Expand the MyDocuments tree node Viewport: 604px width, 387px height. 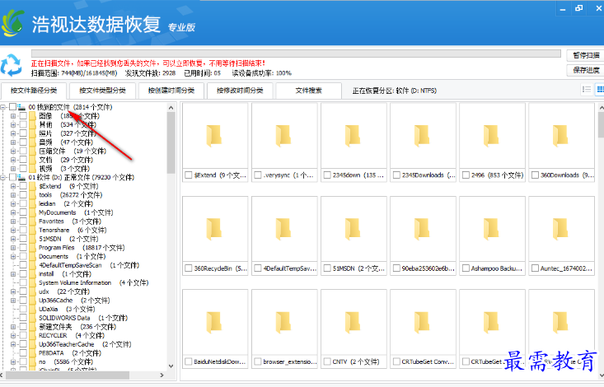click(x=13, y=212)
